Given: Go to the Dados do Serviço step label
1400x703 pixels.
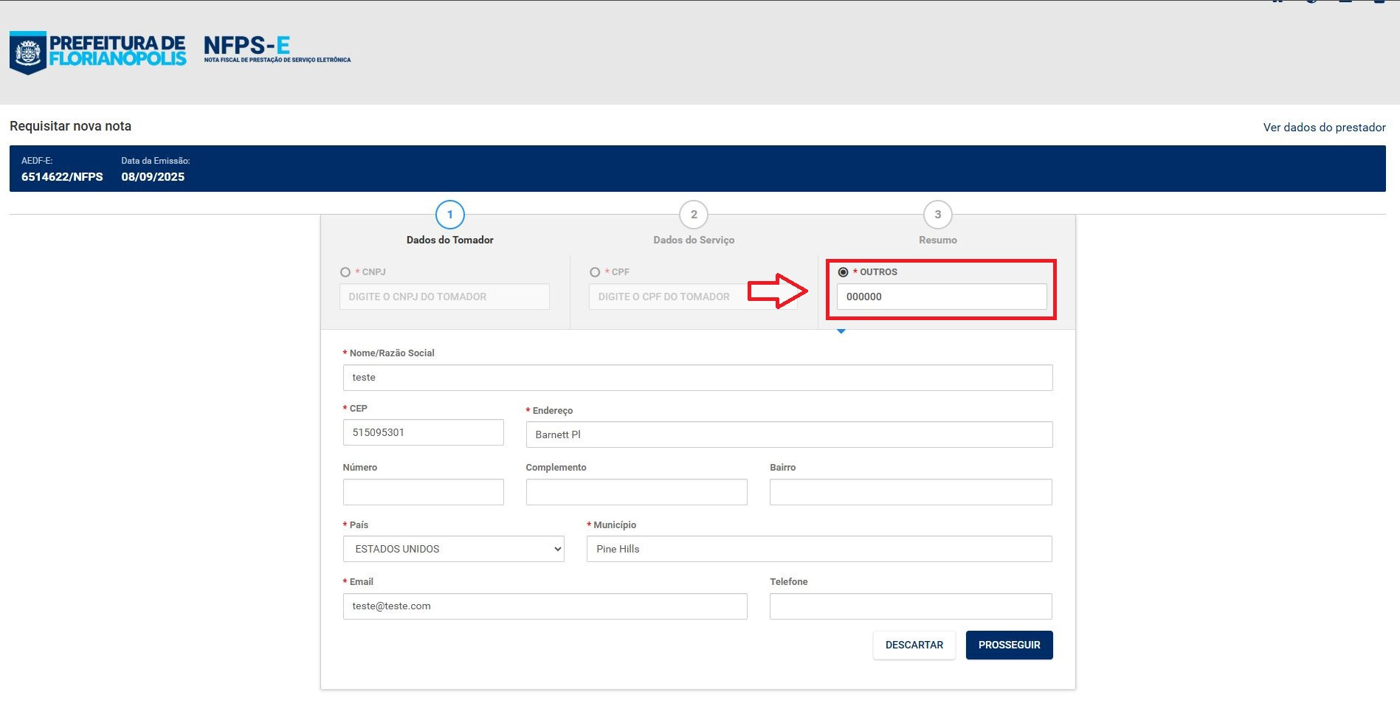Looking at the screenshot, I should [693, 240].
